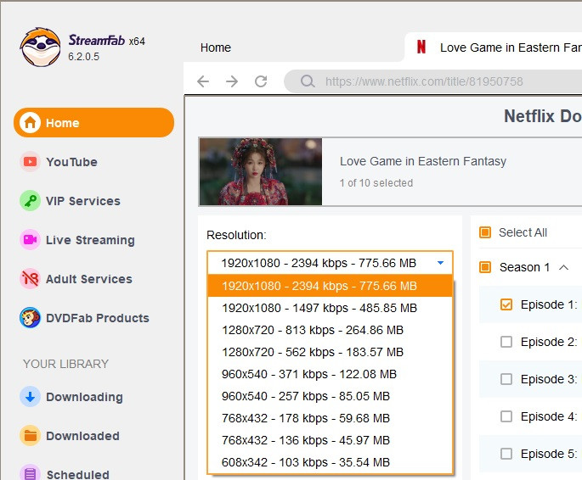Viewport: 582px width, 480px height.
Task: Open the Downloaded library folder
Action: tap(82, 436)
